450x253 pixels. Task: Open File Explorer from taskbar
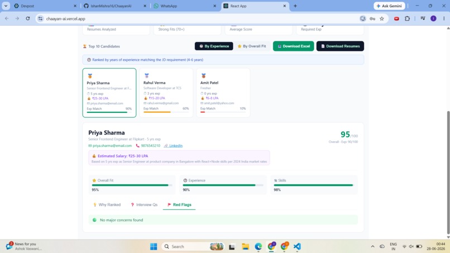(x=245, y=246)
